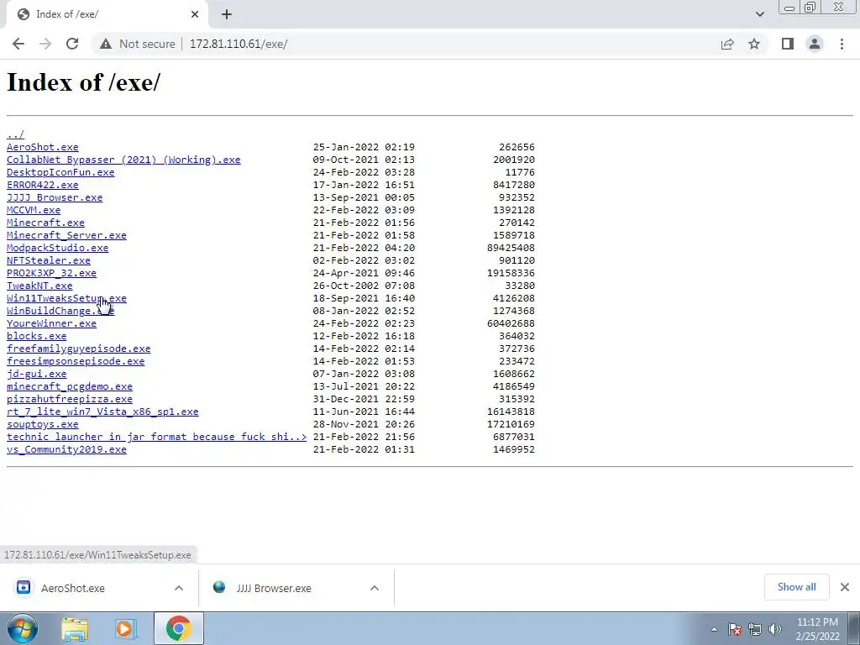Image resolution: width=860 pixels, height=645 pixels.
Task: Open the tab search dropdown arrow
Action: pos(759,14)
